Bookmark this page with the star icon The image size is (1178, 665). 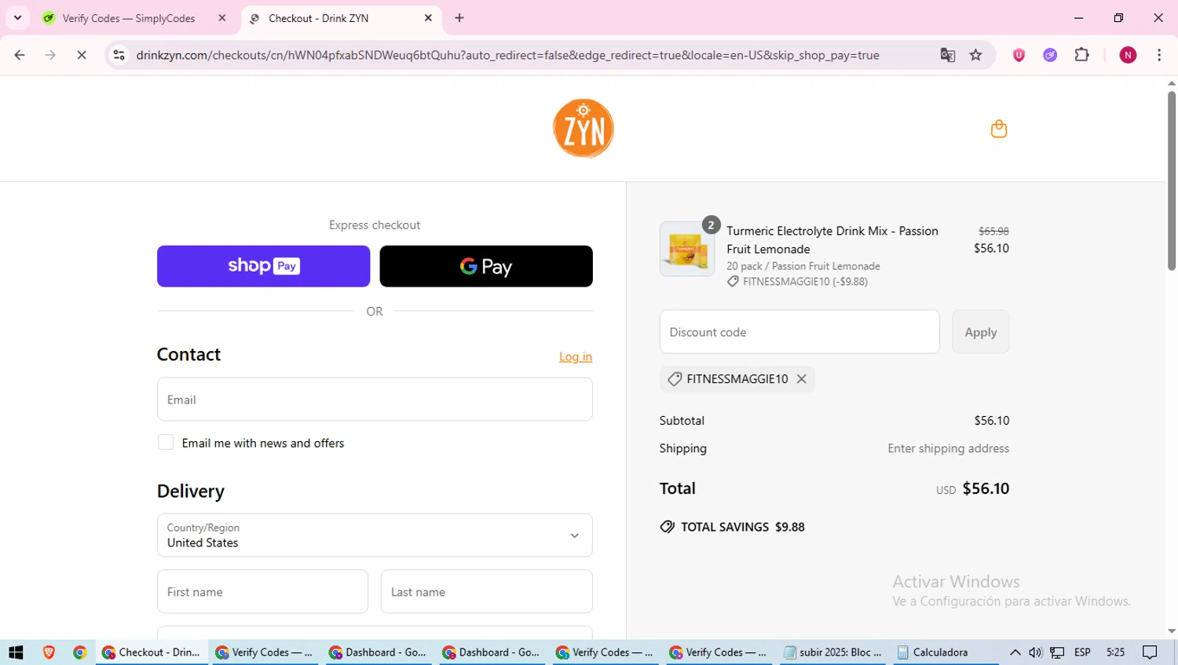coord(975,55)
